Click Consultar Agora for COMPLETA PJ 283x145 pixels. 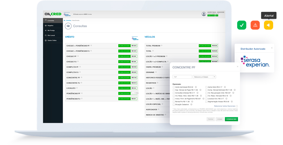[125, 72]
